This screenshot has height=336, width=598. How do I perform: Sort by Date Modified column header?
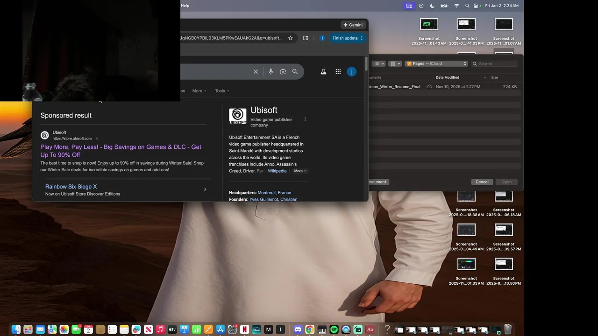pyautogui.click(x=448, y=77)
